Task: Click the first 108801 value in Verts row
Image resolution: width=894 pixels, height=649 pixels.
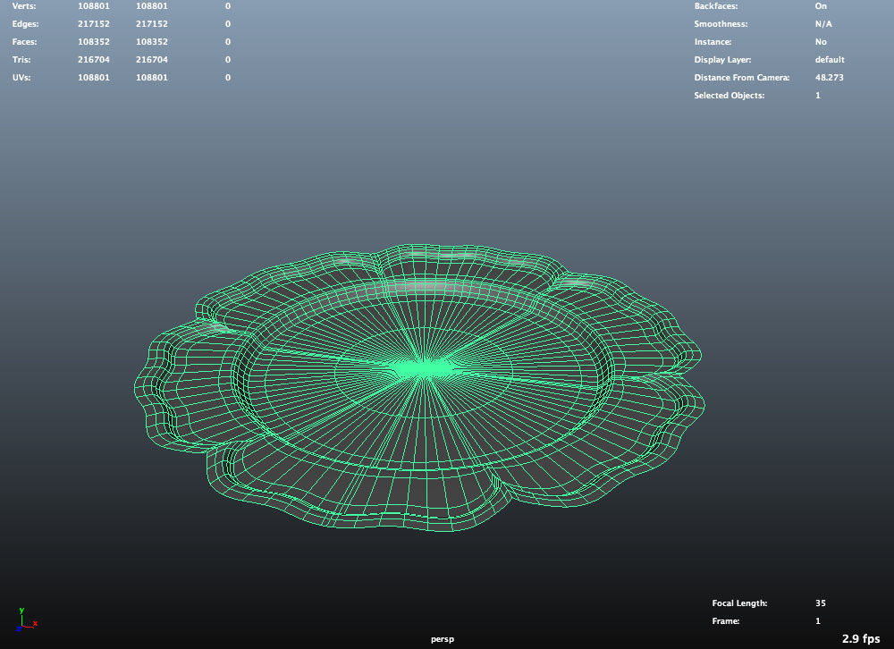Action: click(x=94, y=6)
